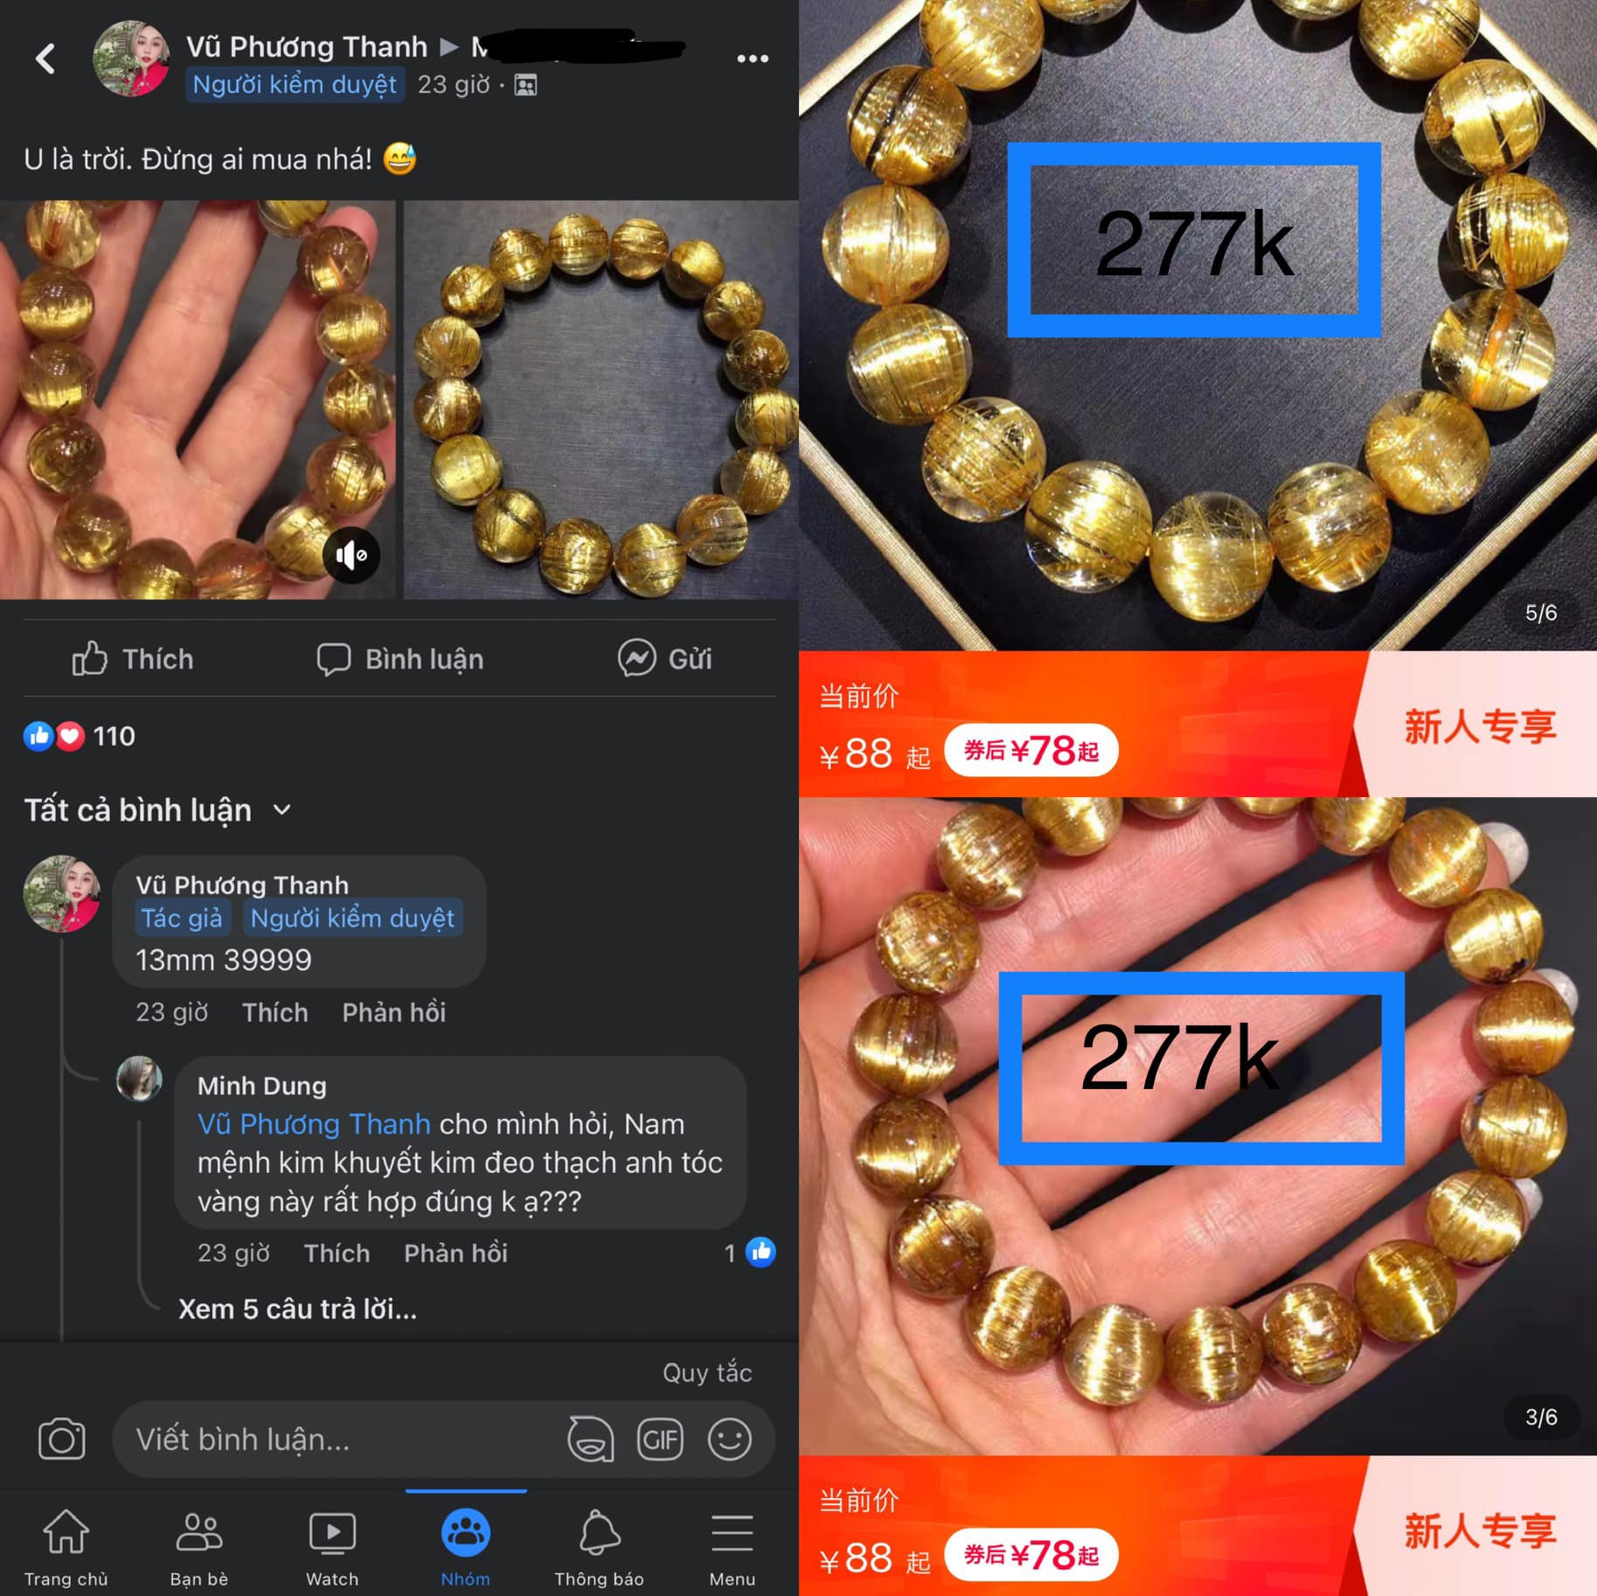Open the Thông báo notifications tab
This screenshot has width=1597, height=1596.
point(599,1546)
